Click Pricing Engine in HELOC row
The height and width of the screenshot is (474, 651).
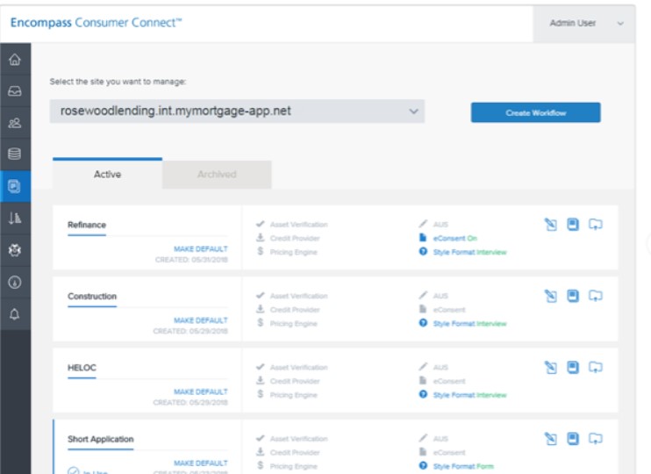pyautogui.click(x=294, y=395)
